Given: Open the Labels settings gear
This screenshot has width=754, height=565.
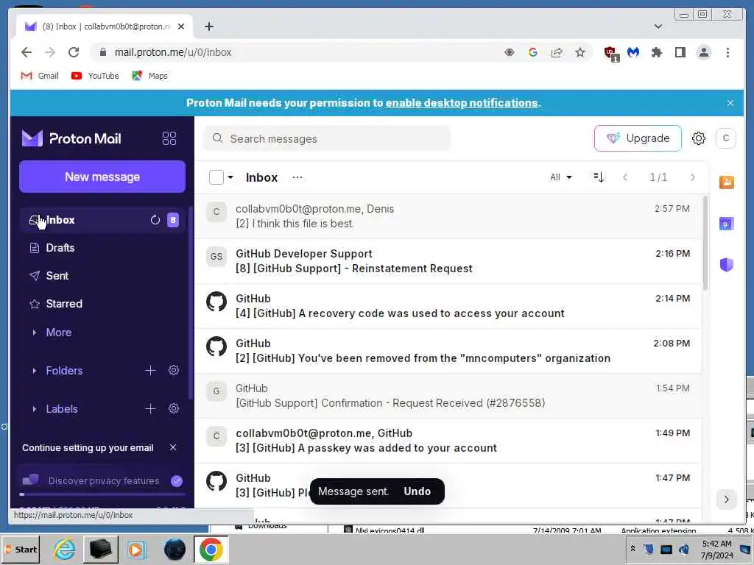Looking at the screenshot, I should pos(174,409).
